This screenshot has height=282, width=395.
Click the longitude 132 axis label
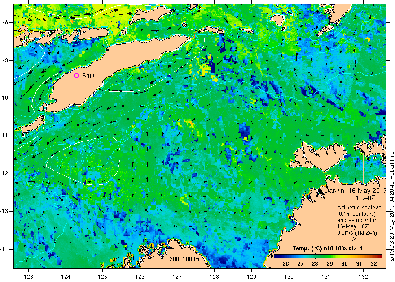363,277
